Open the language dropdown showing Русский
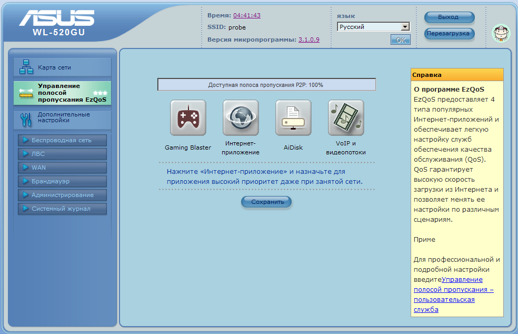518x334 pixels. [x=373, y=27]
